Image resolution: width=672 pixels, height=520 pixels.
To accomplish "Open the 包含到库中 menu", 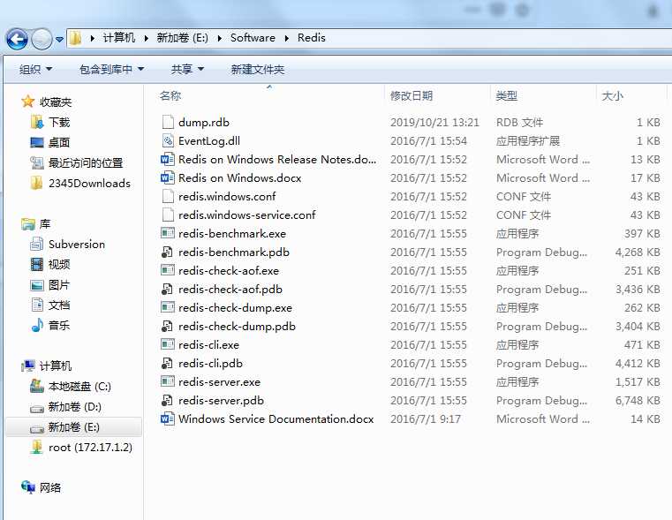I will tap(111, 70).
